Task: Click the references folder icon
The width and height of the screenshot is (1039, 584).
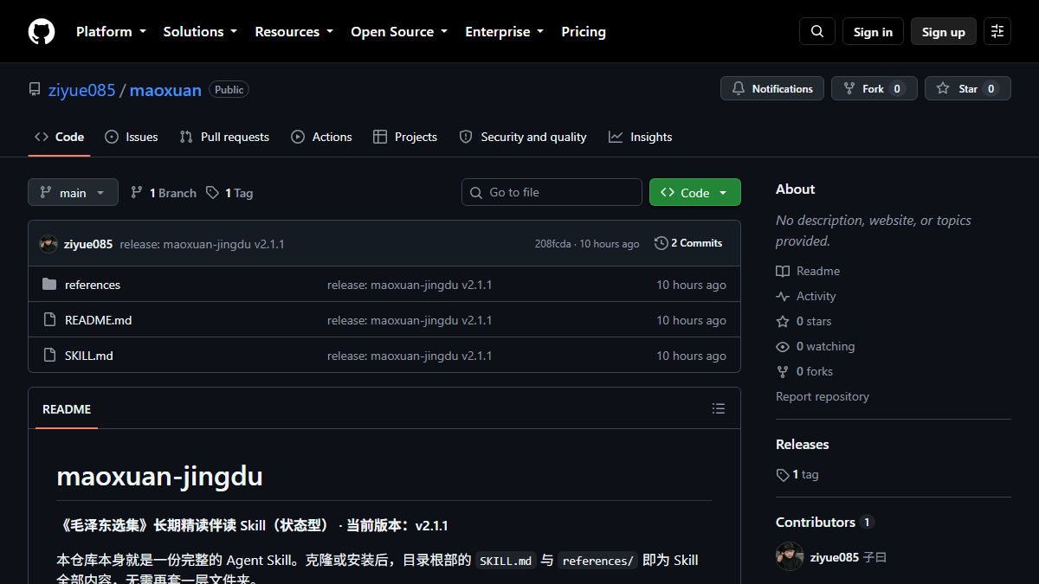Action: point(49,285)
